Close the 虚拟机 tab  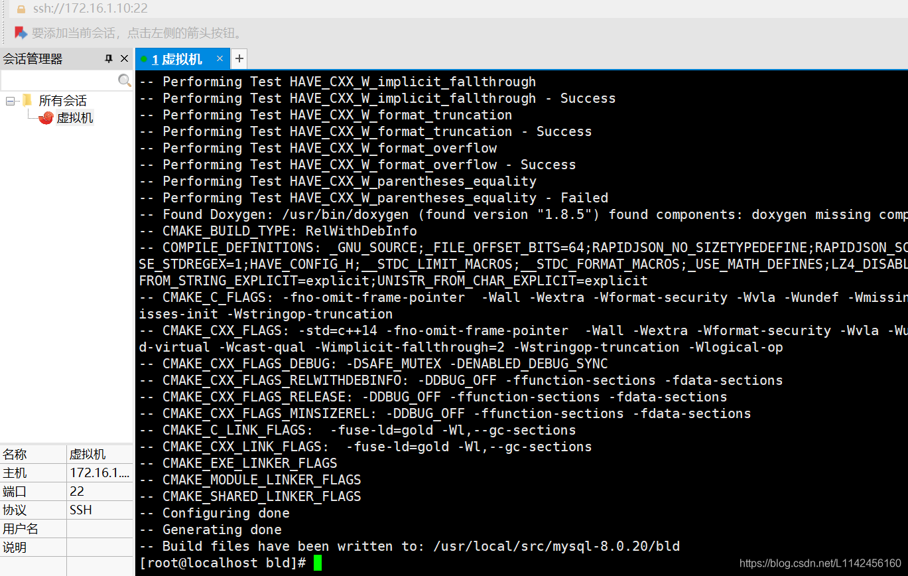pos(220,58)
